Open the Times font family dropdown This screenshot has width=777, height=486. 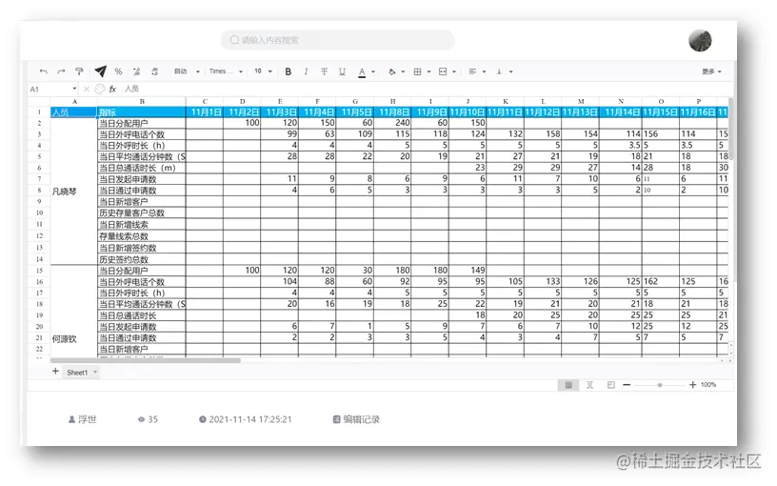tap(226, 71)
